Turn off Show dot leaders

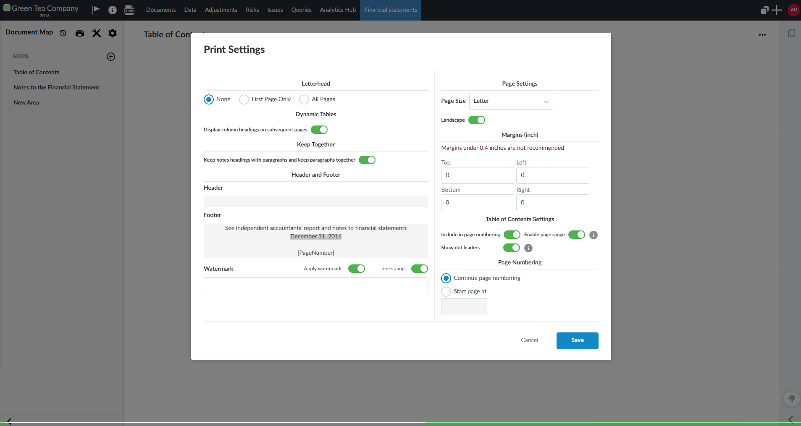point(512,248)
